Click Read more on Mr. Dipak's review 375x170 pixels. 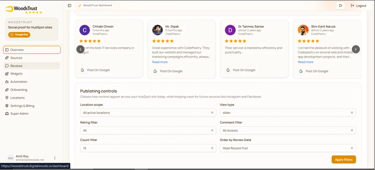pos(160,62)
